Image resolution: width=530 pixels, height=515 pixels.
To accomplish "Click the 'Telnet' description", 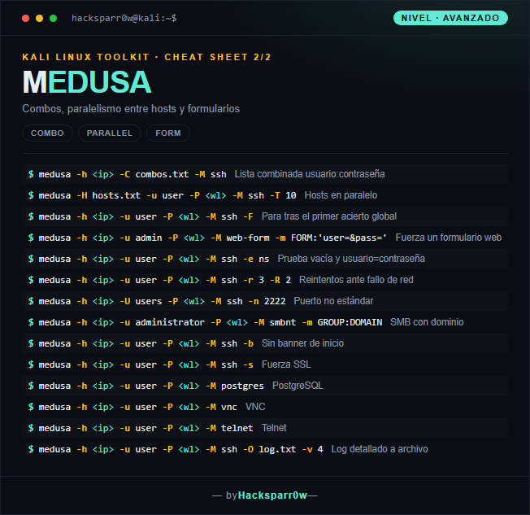I will click(x=274, y=428).
